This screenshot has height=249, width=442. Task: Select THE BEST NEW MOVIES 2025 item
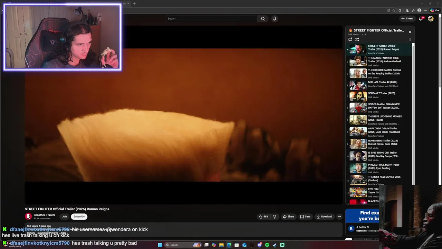[x=379, y=181]
